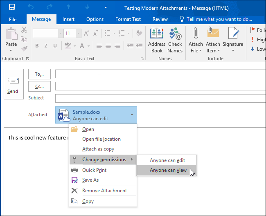Click the Follow Up flag icon
Image resolution: width=266 pixels, height=216 pixels.
point(253,30)
